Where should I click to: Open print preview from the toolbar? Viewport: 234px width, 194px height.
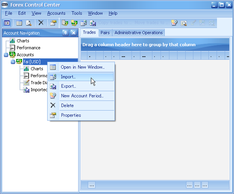pos(29,23)
